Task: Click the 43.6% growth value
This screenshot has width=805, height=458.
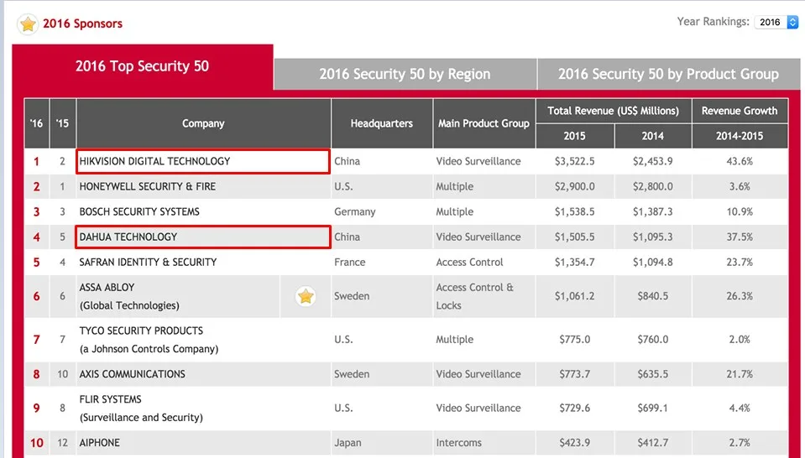Action: [x=740, y=161]
